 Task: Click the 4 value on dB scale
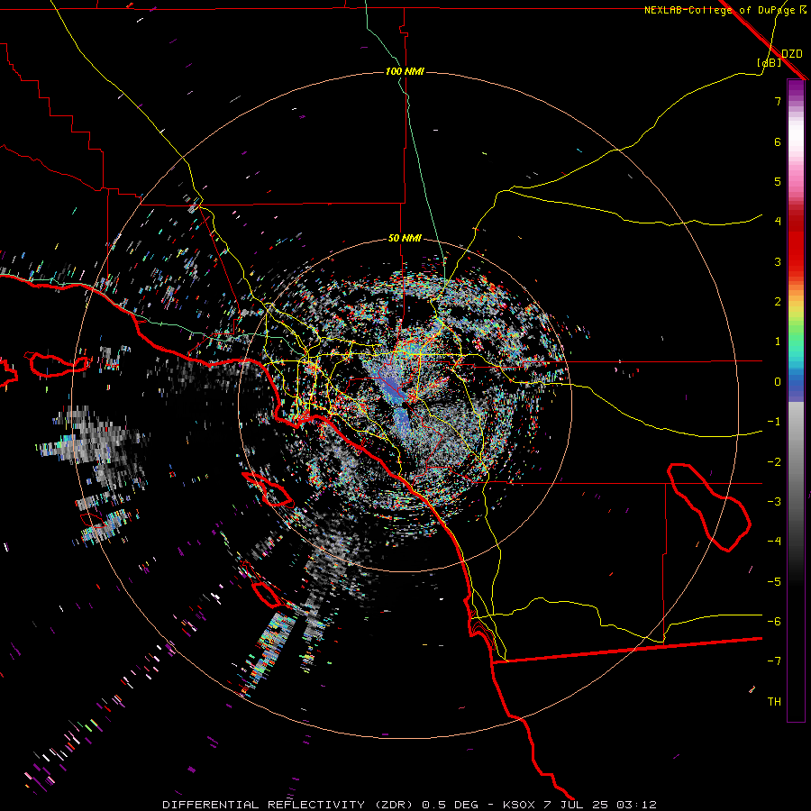[778, 222]
